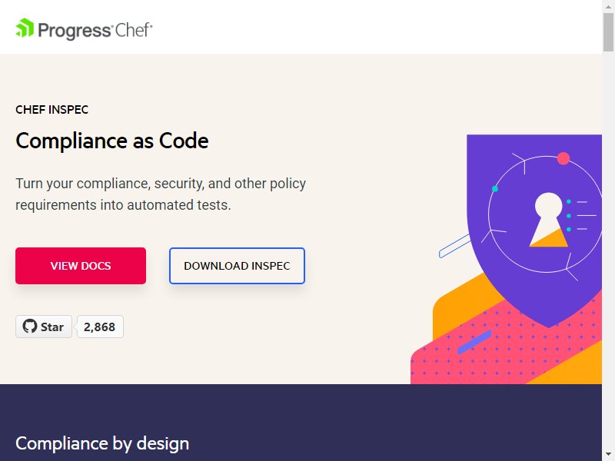Click the vertical scrollbar thumb
Image resolution: width=615 pixels, height=461 pixels.
[x=608, y=32]
